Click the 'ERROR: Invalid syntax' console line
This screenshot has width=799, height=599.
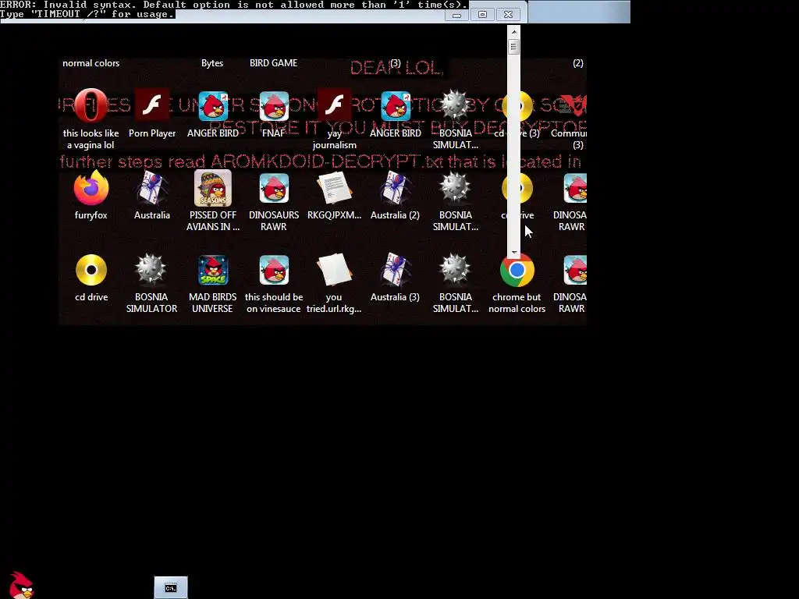[x=234, y=5]
